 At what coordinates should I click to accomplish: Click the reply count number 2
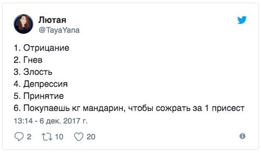pyautogui.click(x=29, y=137)
